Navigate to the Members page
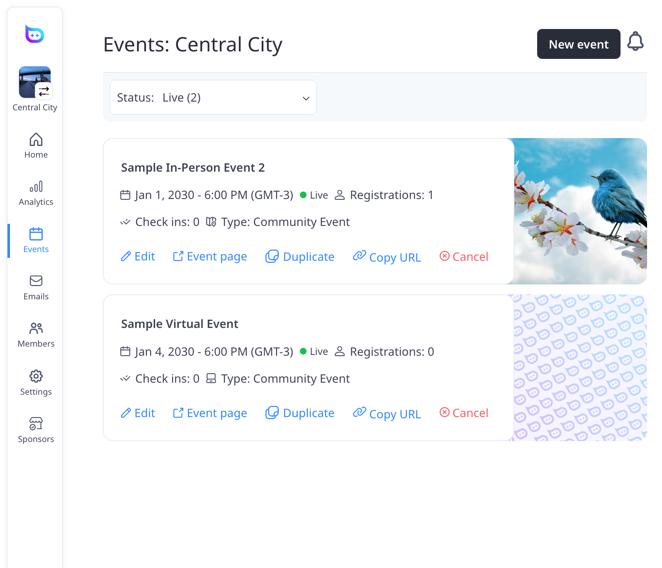Image resolution: width=662 pixels, height=568 pixels. 36,335
